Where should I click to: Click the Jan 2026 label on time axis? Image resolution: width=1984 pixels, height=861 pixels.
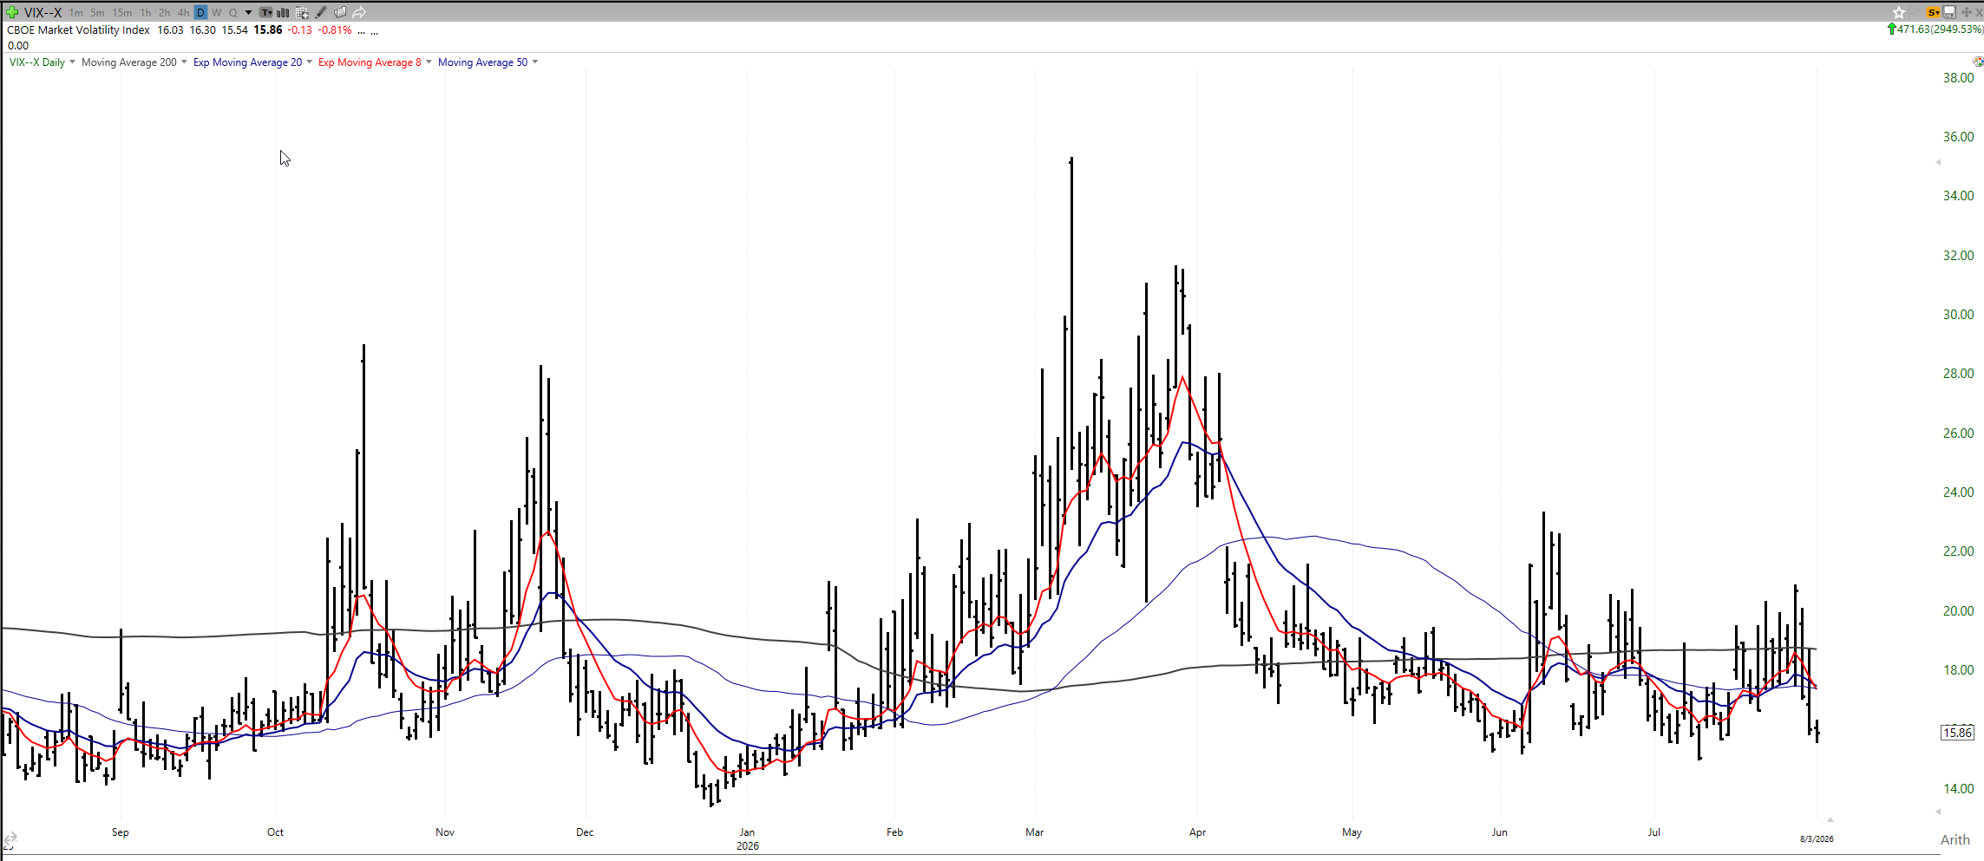[x=747, y=838]
